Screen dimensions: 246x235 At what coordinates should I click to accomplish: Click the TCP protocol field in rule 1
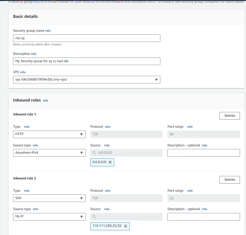click(x=127, y=134)
